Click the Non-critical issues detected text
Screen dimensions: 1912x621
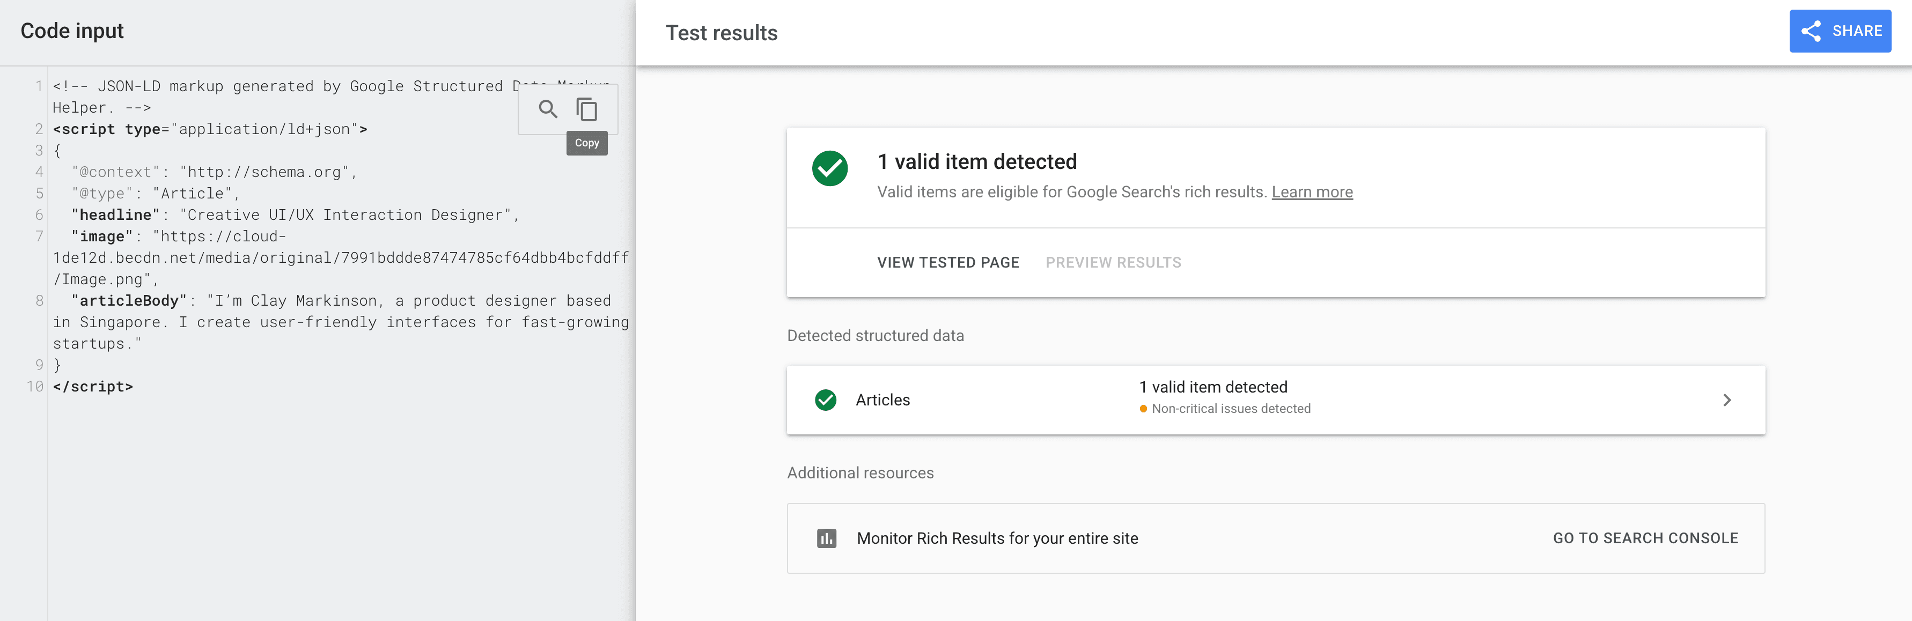[x=1231, y=409]
